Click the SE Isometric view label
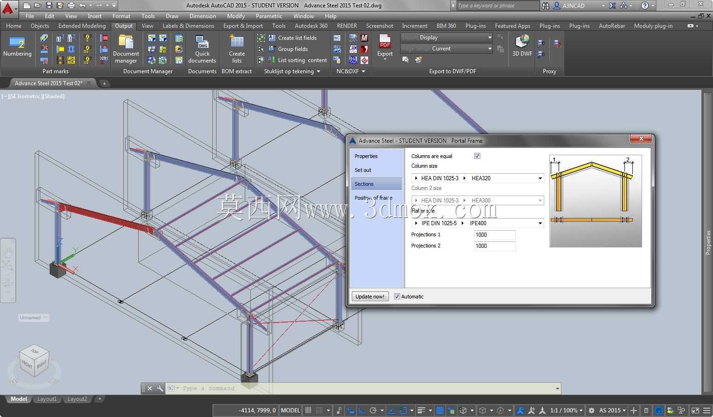This screenshot has width=713, height=417. pos(25,96)
